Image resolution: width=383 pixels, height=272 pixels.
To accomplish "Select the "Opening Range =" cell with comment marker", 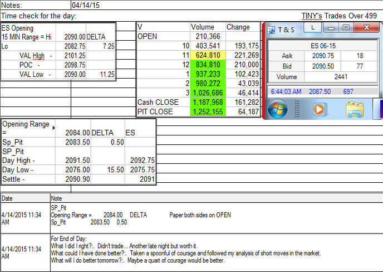I will click(28, 128).
